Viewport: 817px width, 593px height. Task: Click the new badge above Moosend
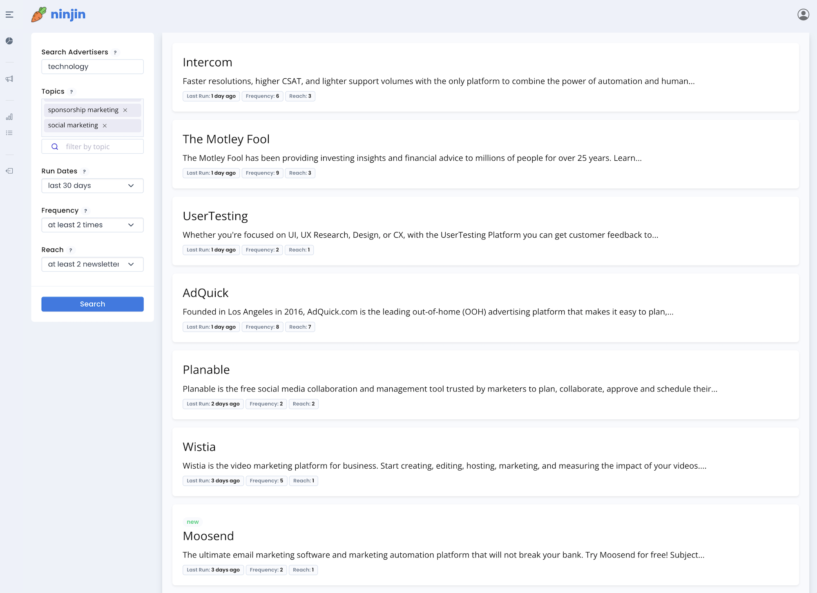coord(193,522)
